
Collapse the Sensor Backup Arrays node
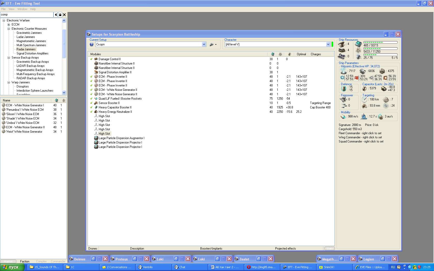(x=9, y=58)
